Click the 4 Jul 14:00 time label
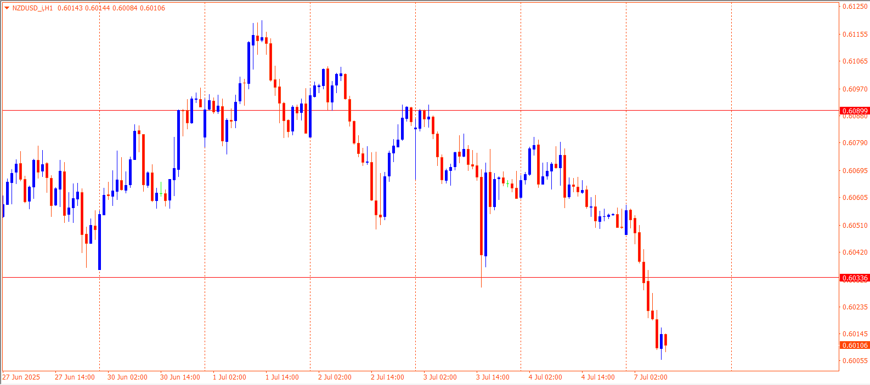Viewport: 870px width, 385px height. click(598, 377)
